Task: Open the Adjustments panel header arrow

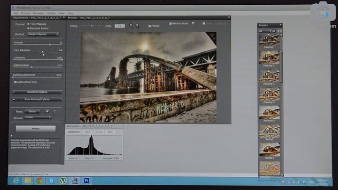Action: coord(64,17)
